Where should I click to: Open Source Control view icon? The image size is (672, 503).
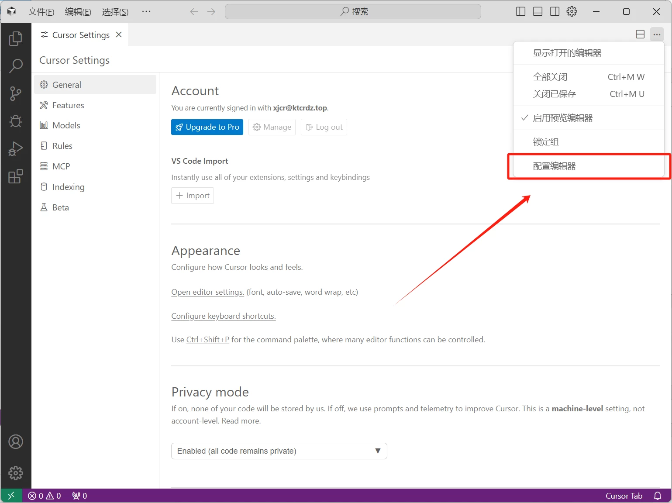16,93
